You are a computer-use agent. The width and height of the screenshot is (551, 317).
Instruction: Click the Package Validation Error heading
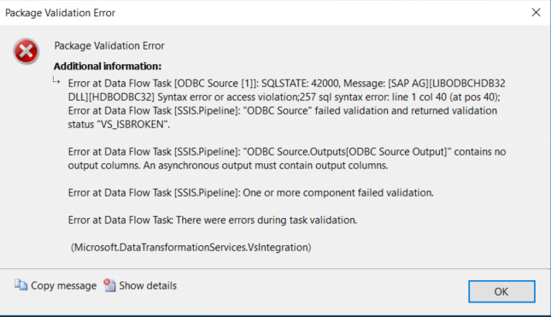[109, 46]
